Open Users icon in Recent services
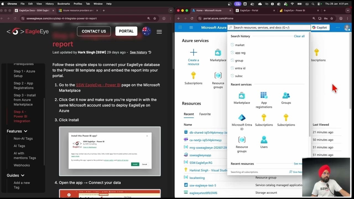Viewport: 354px width, 199px height. click(264, 140)
